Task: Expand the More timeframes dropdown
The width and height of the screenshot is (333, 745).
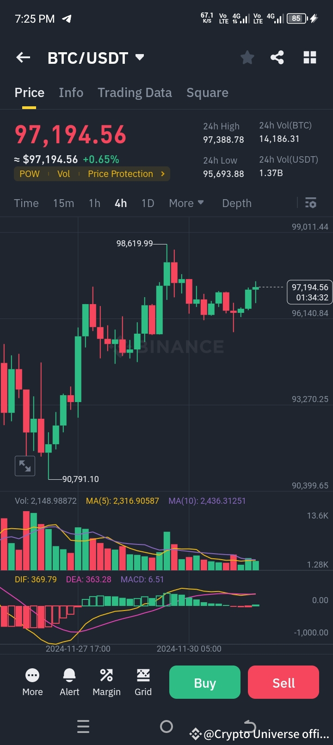Action: click(186, 203)
